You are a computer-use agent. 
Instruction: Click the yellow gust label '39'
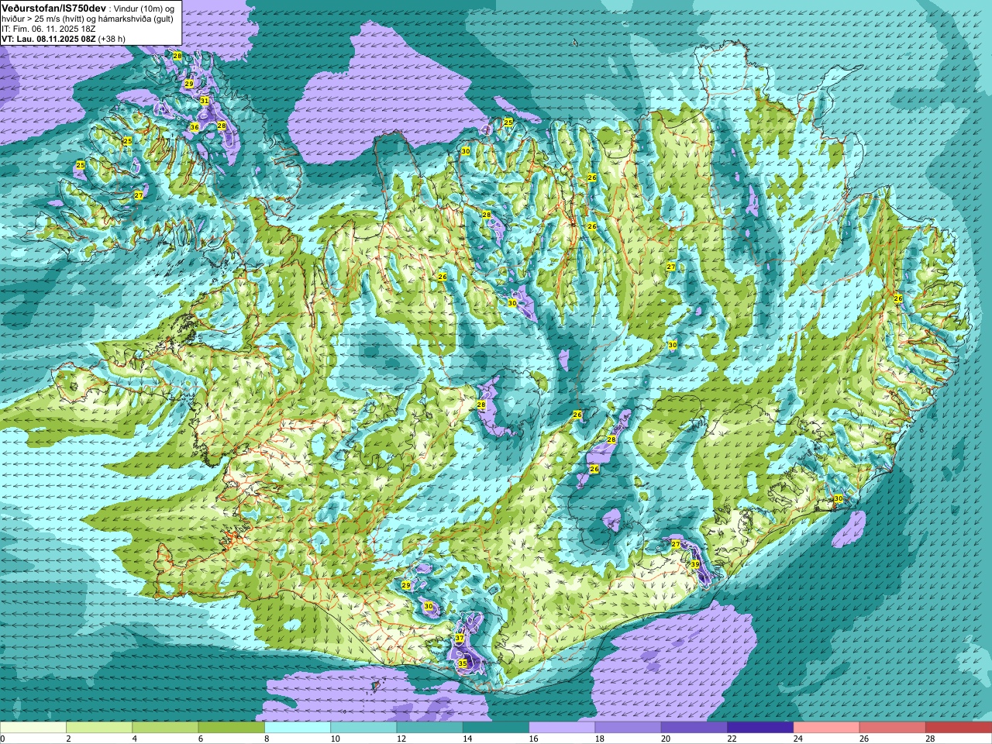coord(695,564)
